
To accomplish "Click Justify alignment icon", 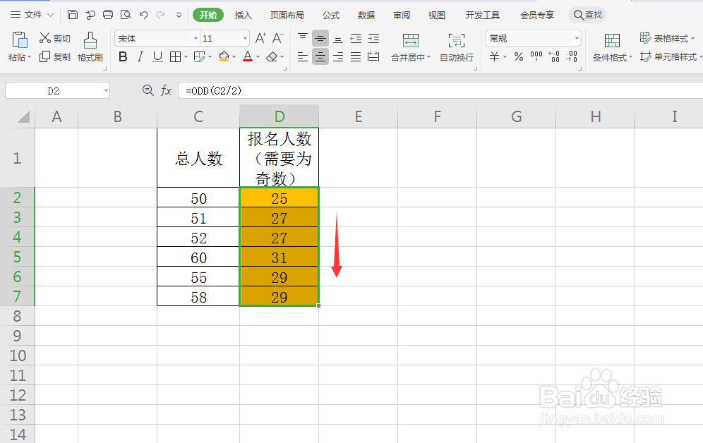I will [x=356, y=57].
